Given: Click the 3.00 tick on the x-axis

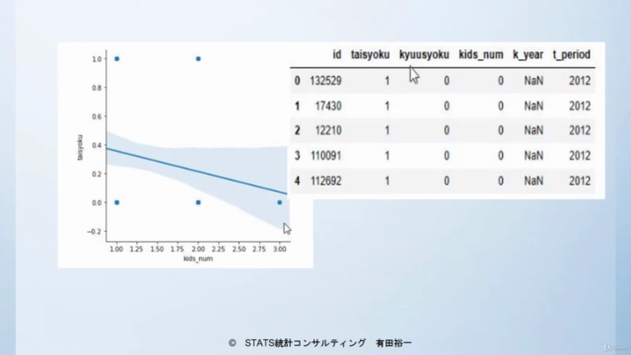Looking at the screenshot, I should tap(279, 249).
